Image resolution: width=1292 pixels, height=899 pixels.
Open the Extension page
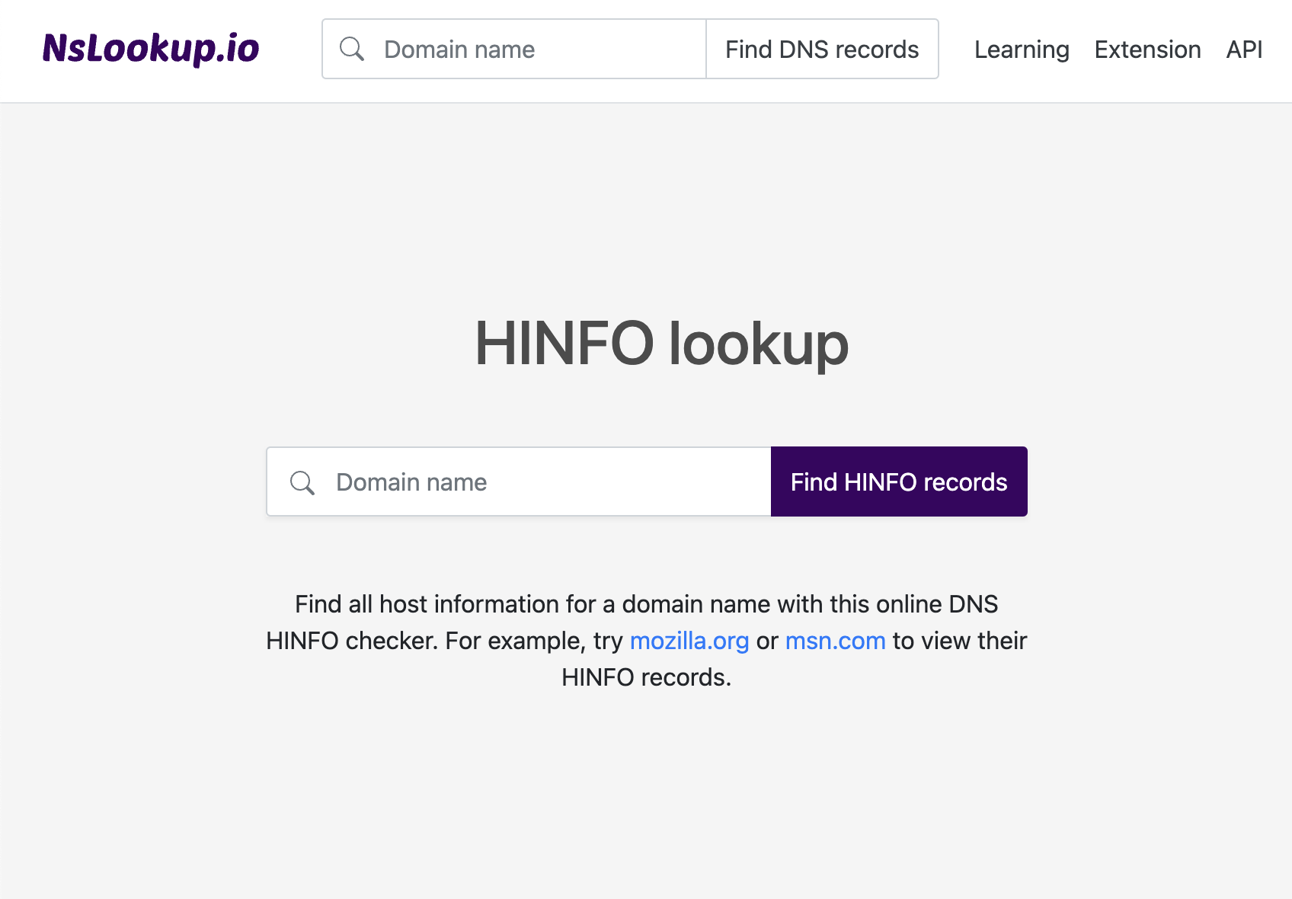coord(1146,49)
